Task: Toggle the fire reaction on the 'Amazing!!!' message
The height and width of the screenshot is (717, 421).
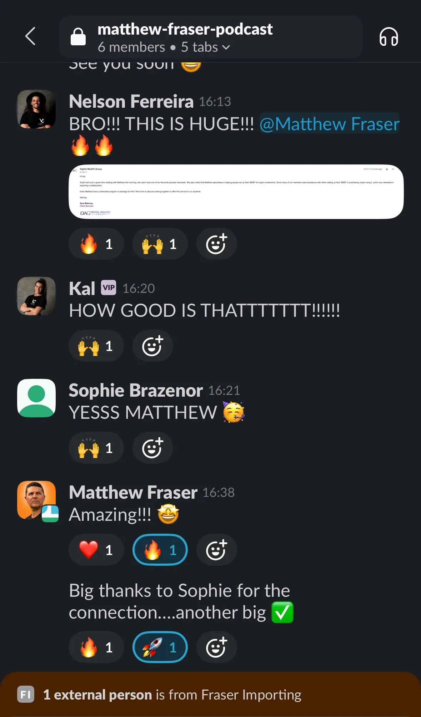Action: tap(160, 550)
